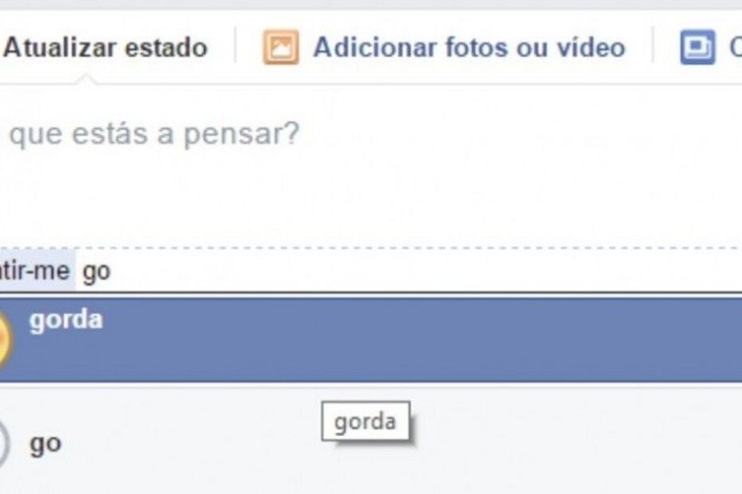Click the divider before the album icon
Image resolution: width=742 pixels, height=494 pixels.
(653, 45)
